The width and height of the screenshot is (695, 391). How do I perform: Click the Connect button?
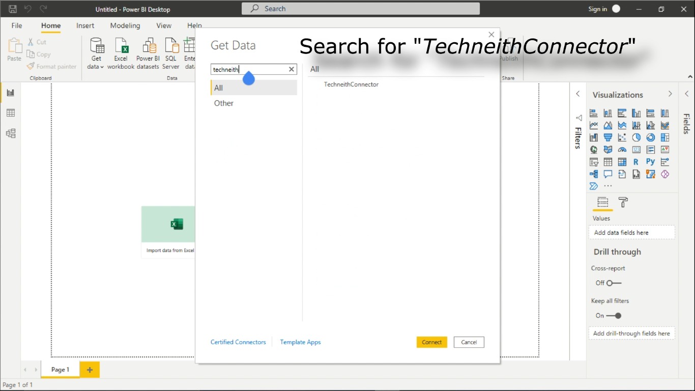tap(431, 342)
